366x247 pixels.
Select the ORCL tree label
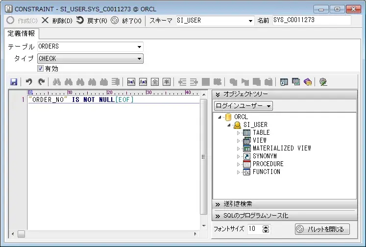(241, 117)
